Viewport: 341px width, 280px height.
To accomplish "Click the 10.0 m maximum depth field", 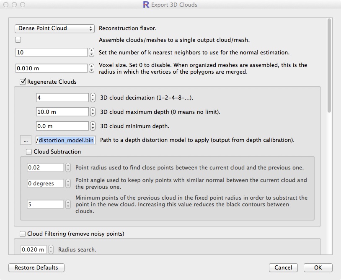I will (x=62, y=112).
